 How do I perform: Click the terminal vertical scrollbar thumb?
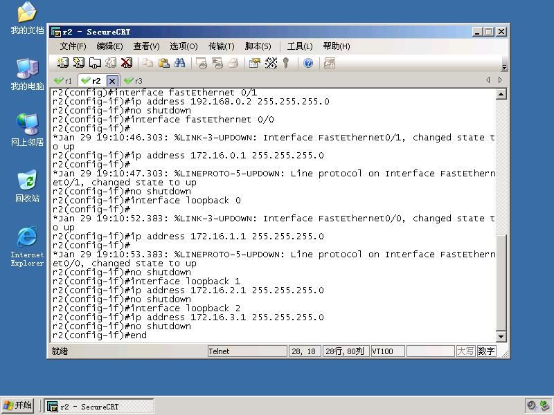point(501,282)
